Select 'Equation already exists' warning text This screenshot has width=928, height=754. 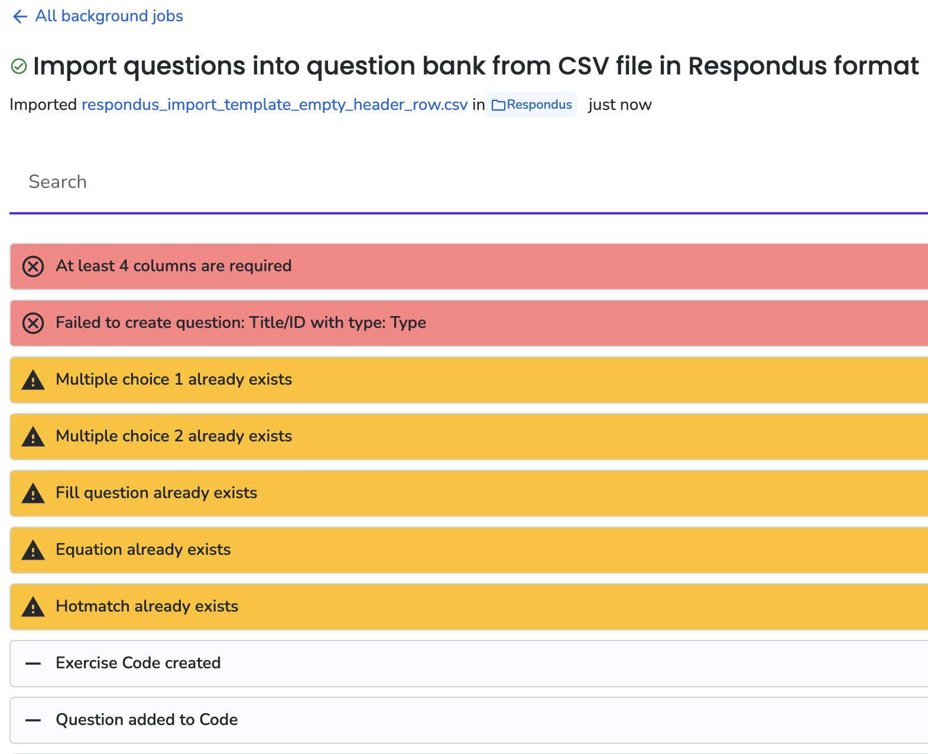pos(143,550)
